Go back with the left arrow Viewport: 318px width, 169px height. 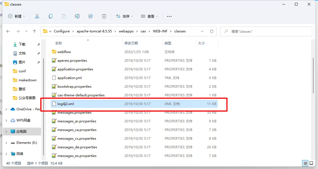pos(8,31)
